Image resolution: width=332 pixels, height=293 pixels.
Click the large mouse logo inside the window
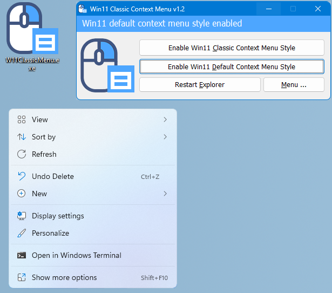point(107,65)
